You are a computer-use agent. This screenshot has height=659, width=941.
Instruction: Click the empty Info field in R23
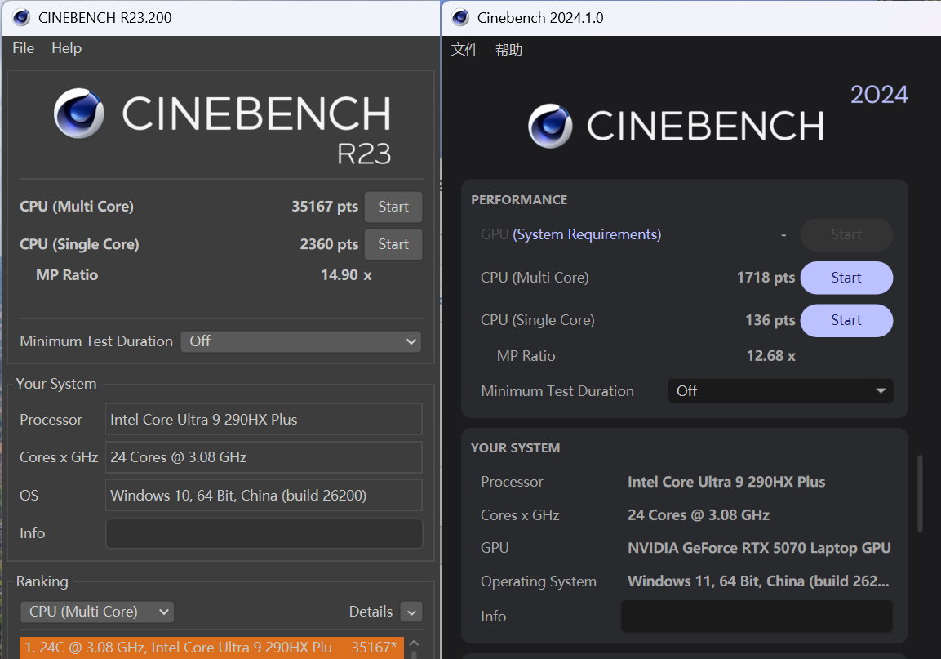pos(264,533)
